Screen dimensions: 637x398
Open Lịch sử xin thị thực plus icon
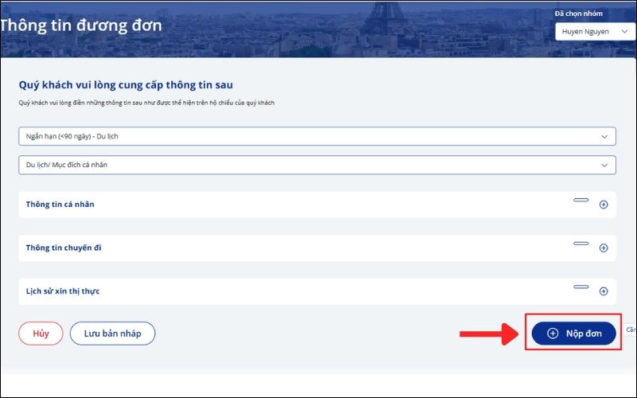(603, 291)
